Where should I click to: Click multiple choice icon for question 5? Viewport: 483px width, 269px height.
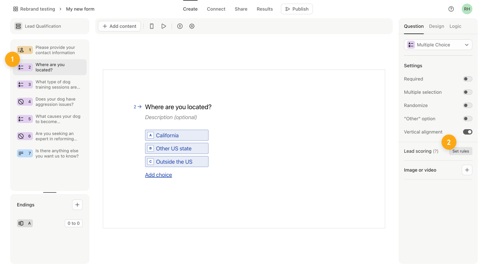25,119
